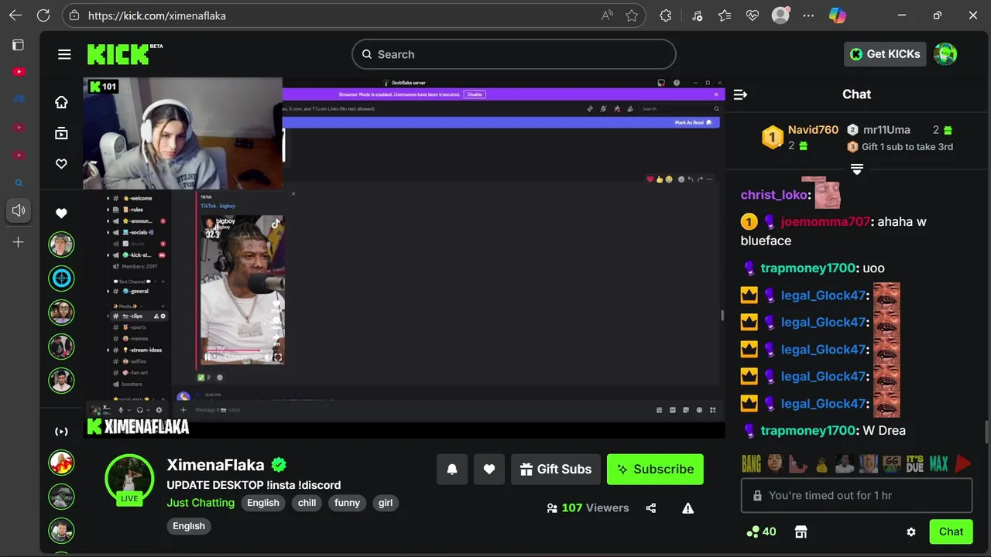Open the first YouTube vertical tab
991x557 pixels.
click(19, 72)
